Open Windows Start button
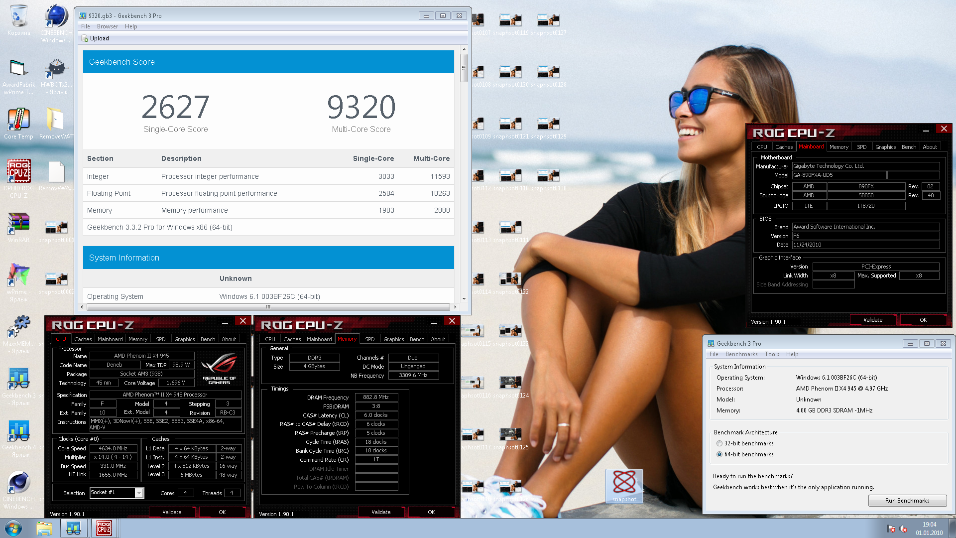 pos(13,528)
